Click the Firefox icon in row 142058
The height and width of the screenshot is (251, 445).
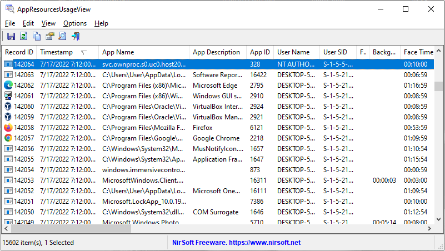click(8, 128)
